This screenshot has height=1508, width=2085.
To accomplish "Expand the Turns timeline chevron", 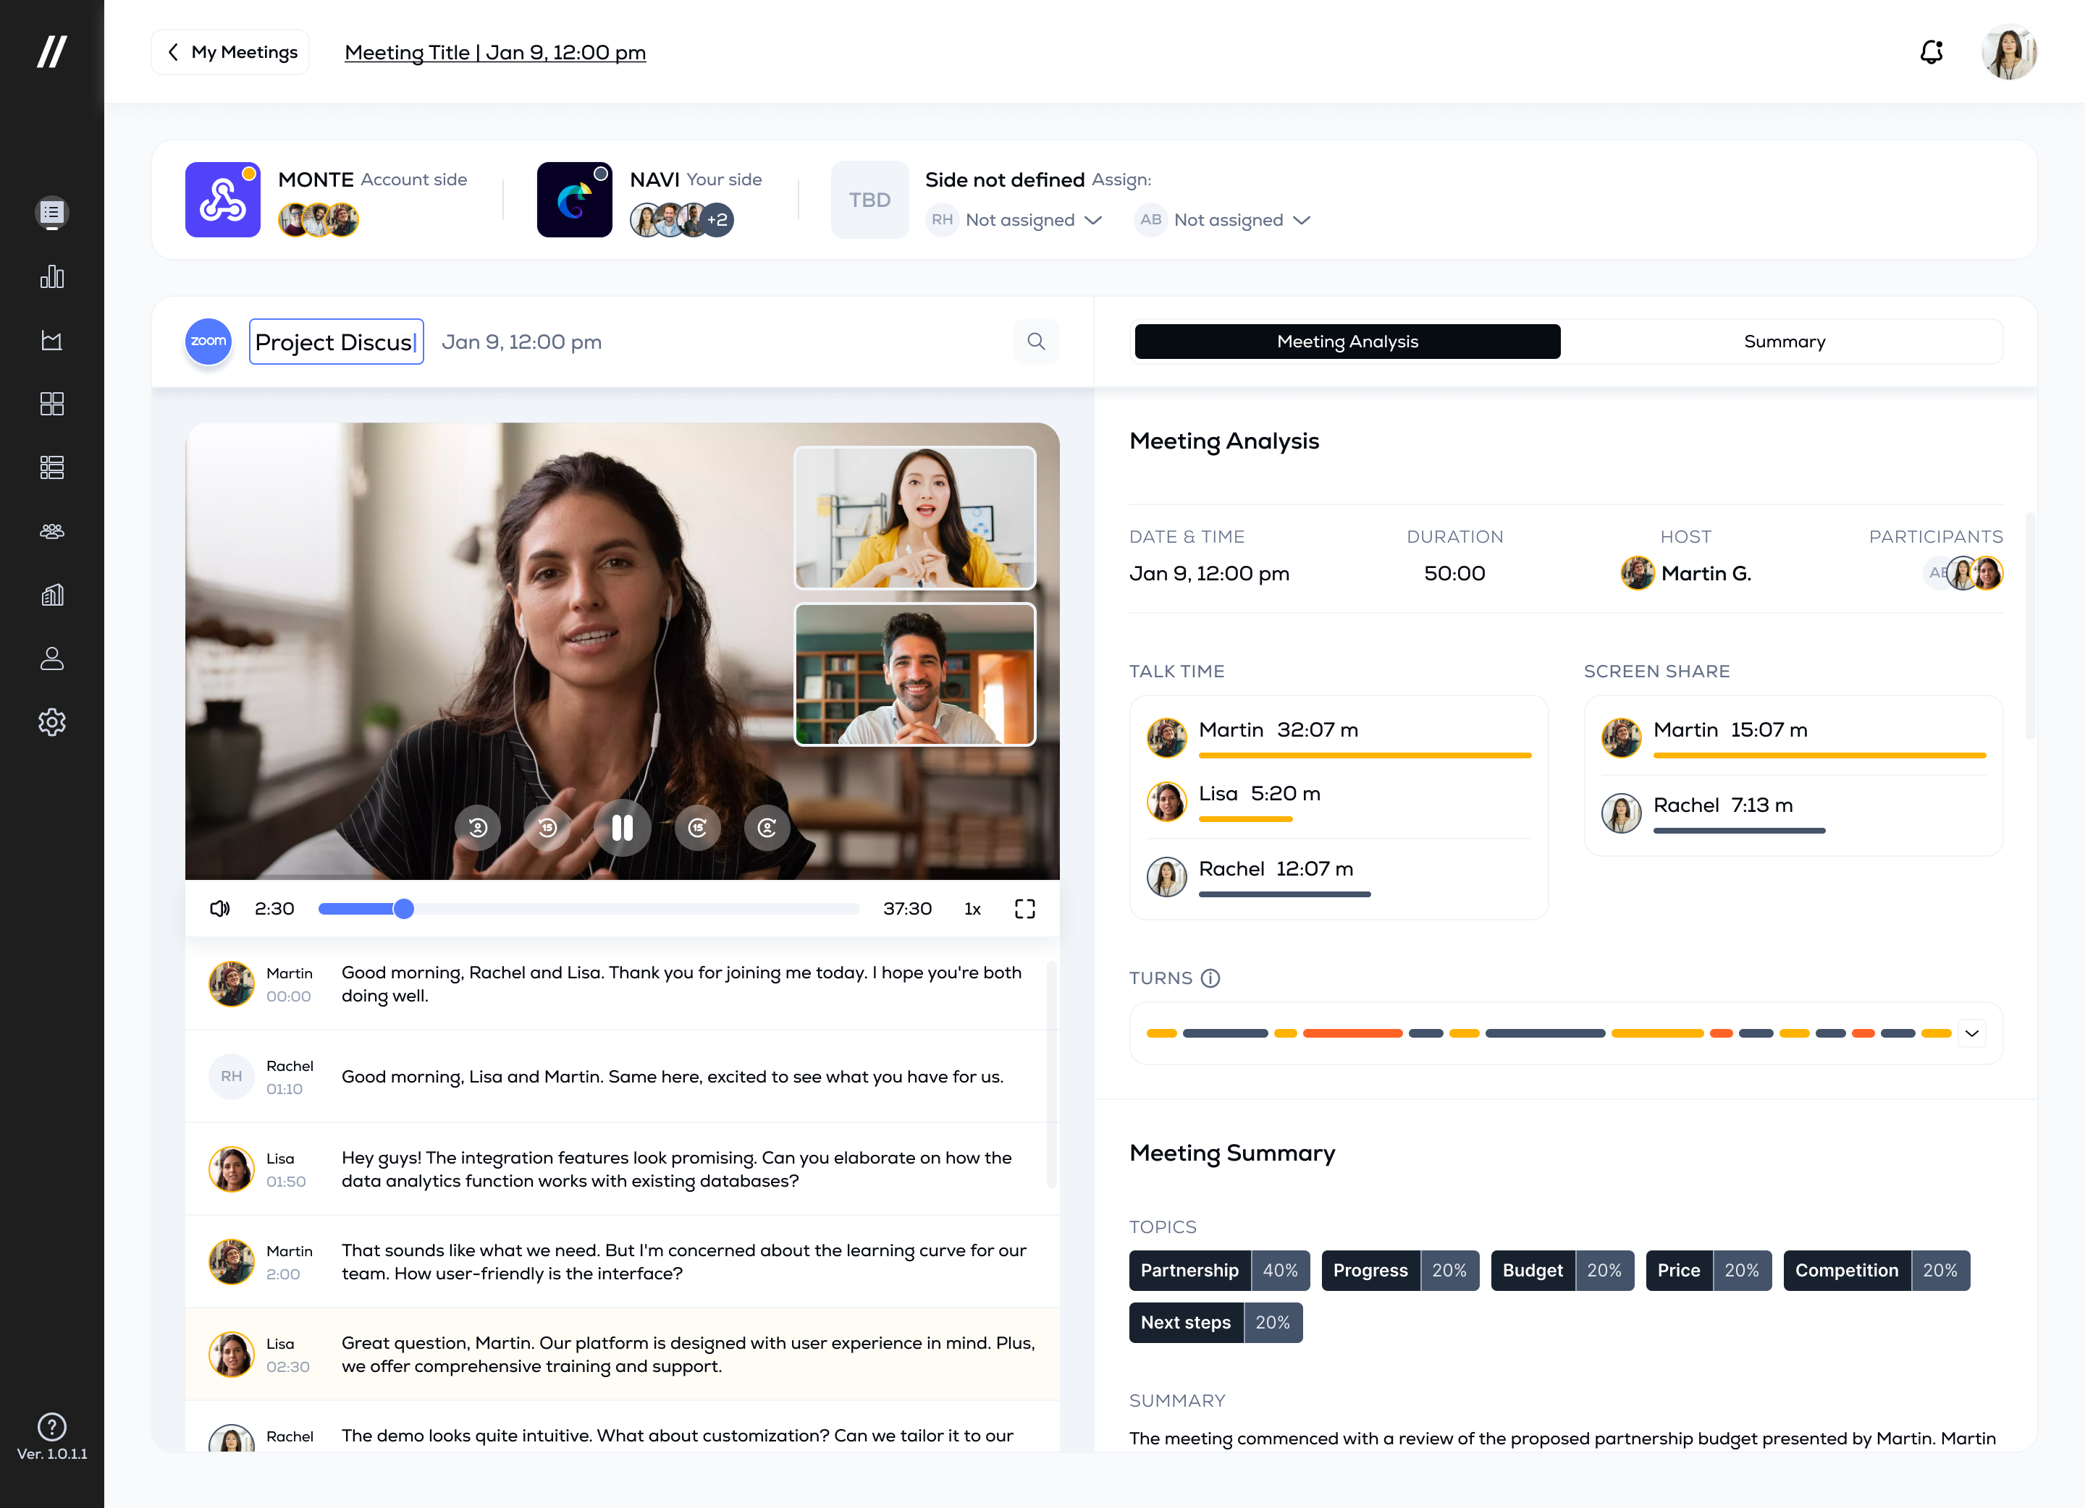I will pos(1971,1033).
